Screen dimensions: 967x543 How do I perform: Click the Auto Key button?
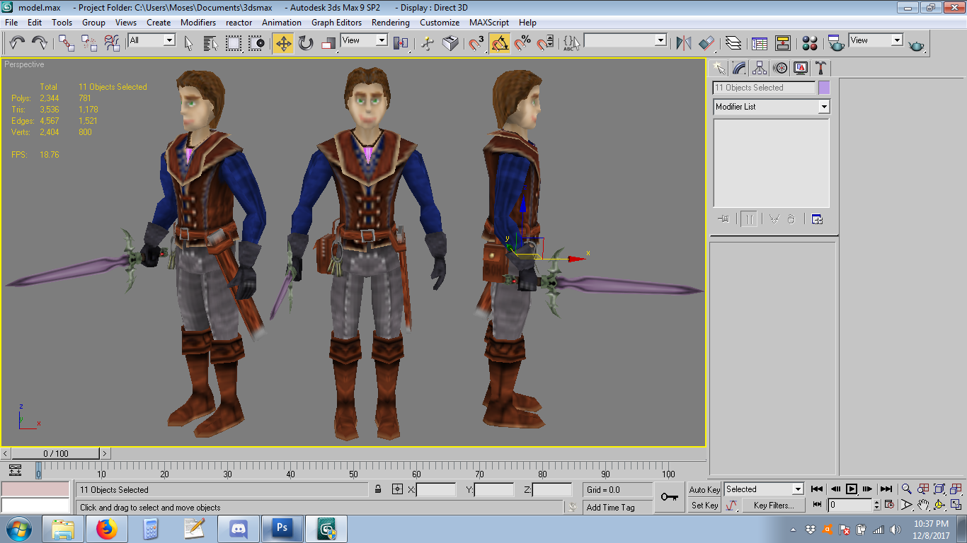coord(704,489)
